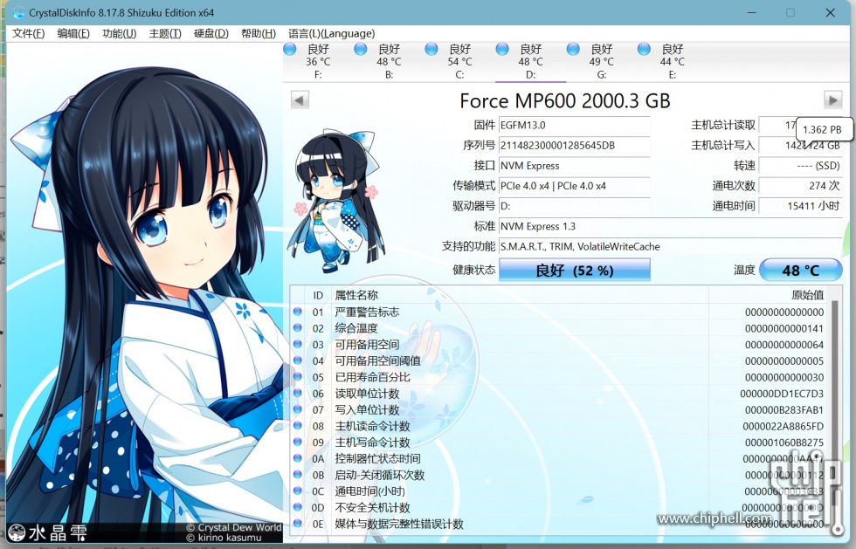Select attribute row 06 读取单位计数

pyautogui.click(x=560, y=394)
